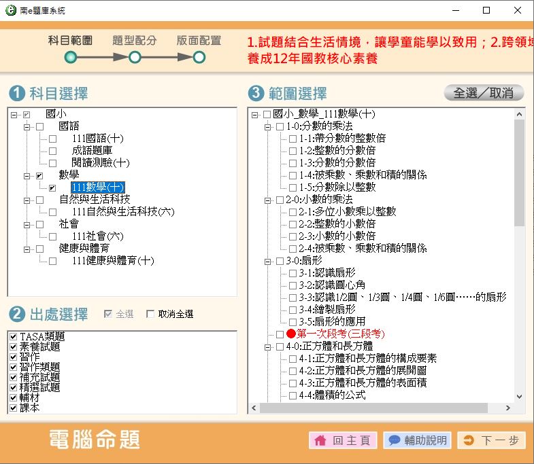Click the range list scroll up arrow

point(519,114)
